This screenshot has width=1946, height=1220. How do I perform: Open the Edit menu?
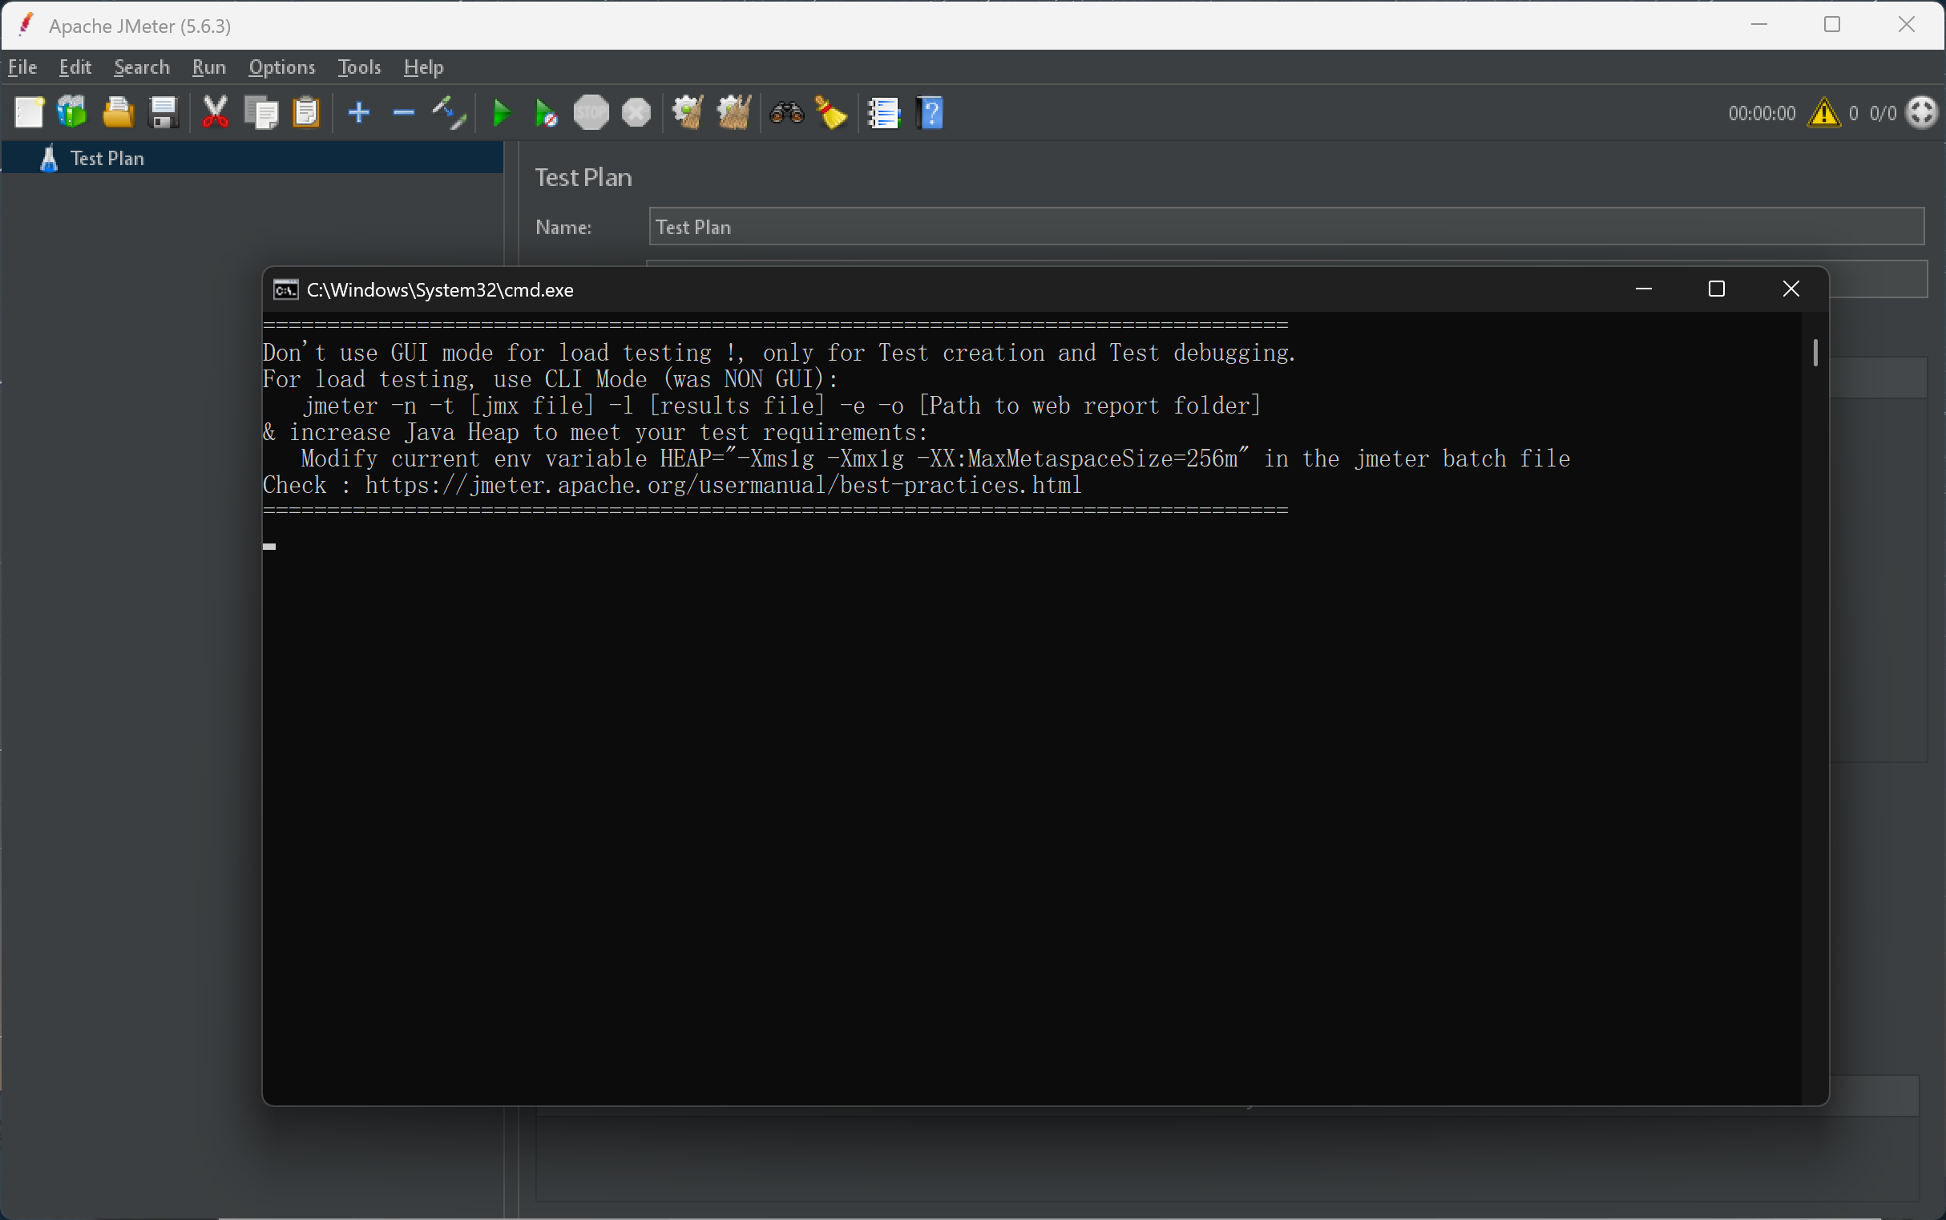coord(75,67)
